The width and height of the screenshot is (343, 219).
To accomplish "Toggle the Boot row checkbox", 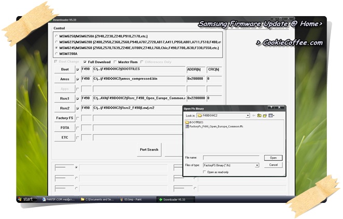I will [78, 70].
